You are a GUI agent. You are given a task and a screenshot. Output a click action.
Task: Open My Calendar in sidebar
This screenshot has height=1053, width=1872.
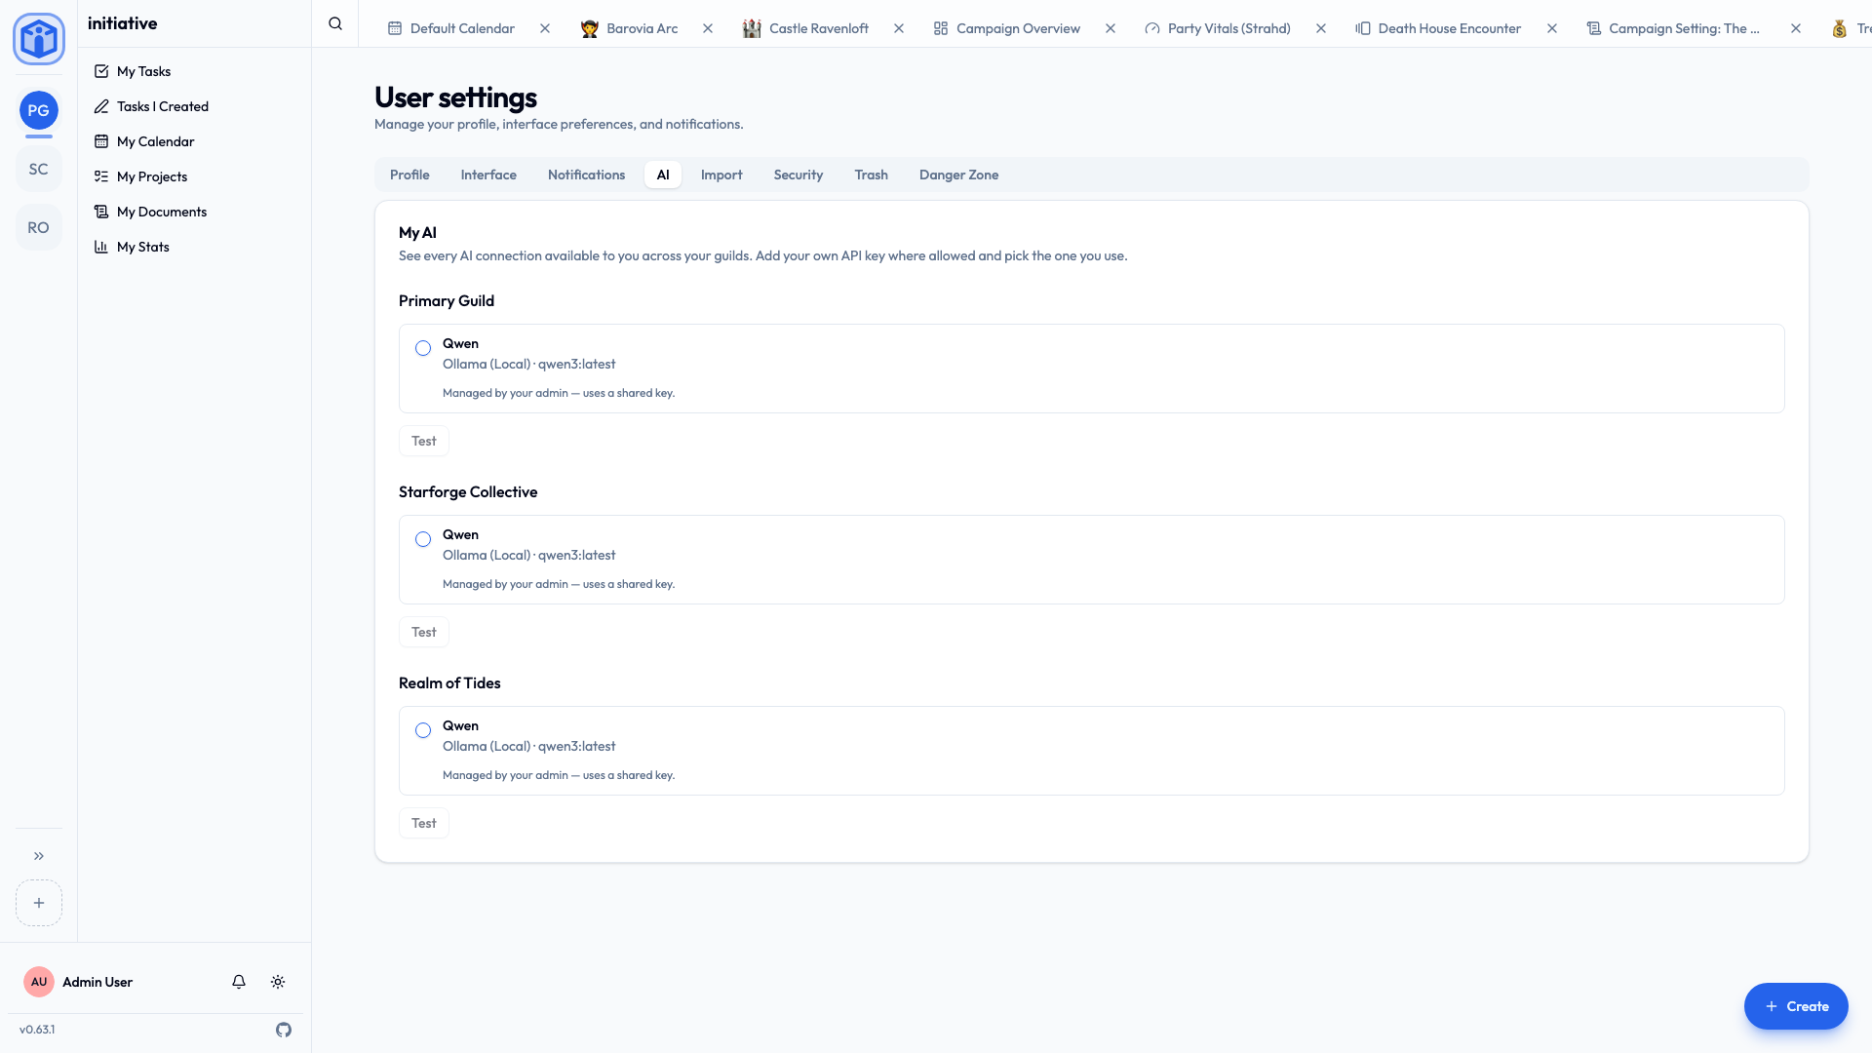[x=195, y=141]
